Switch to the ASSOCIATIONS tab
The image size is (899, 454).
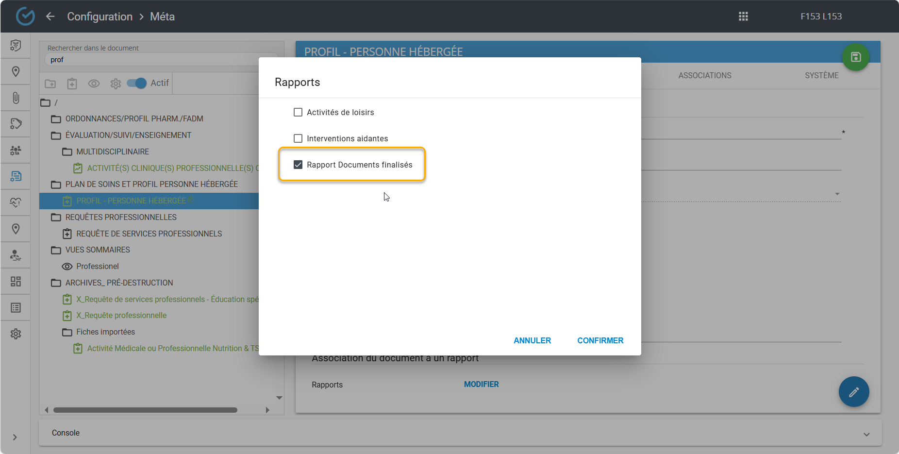(704, 75)
